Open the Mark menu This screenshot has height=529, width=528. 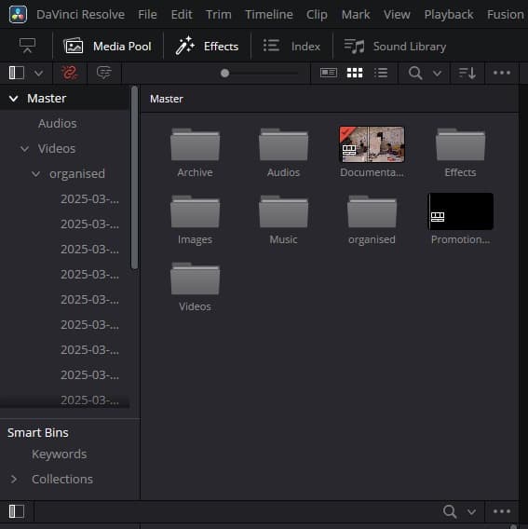(x=356, y=15)
